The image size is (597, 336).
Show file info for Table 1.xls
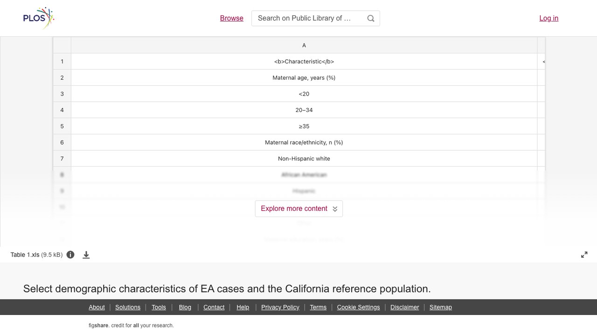[70, 255]
